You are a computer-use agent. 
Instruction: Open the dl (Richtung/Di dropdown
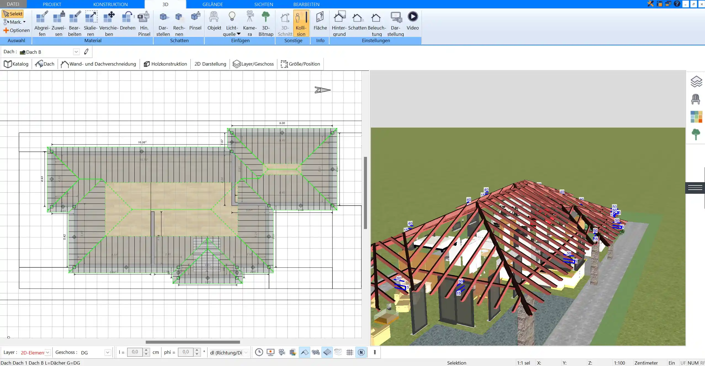(246, 352)
